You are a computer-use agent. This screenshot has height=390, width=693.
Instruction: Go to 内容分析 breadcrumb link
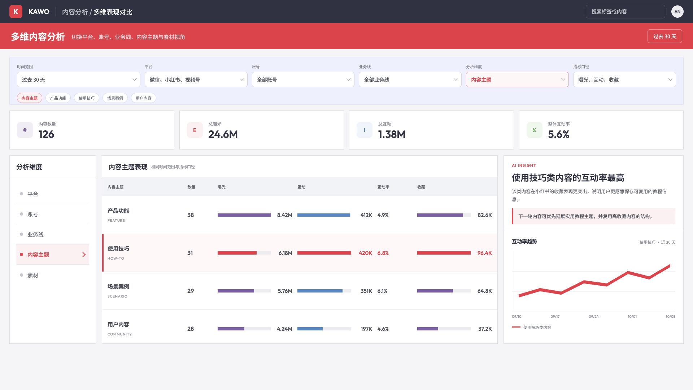(75, 12)
